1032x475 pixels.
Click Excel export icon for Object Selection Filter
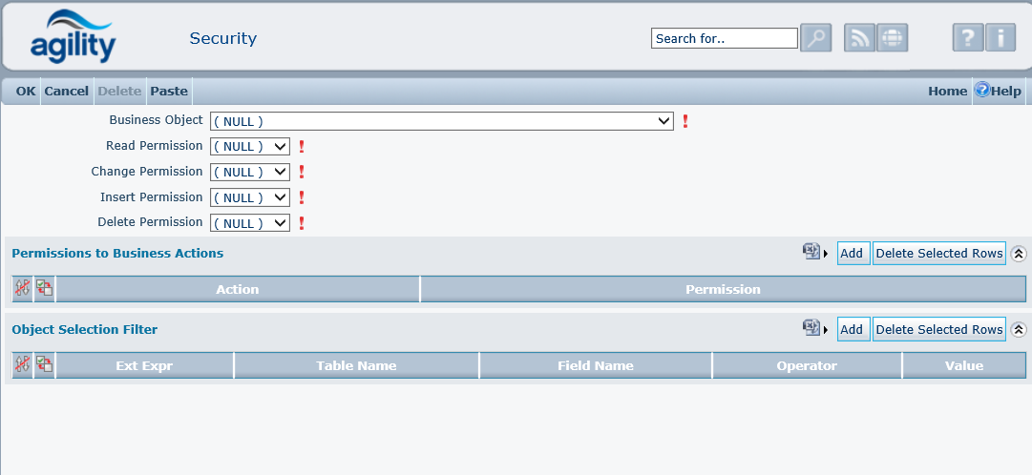(811, 328)
